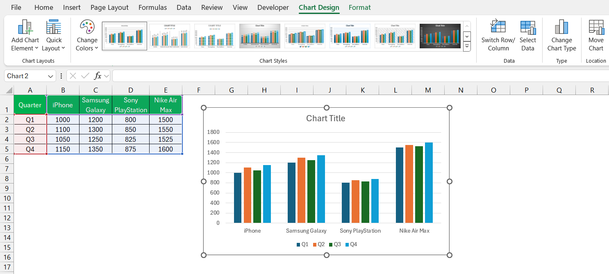Click the formula bar cancel X icon
This screenshot has width=609, height=274.
[73, 76]
